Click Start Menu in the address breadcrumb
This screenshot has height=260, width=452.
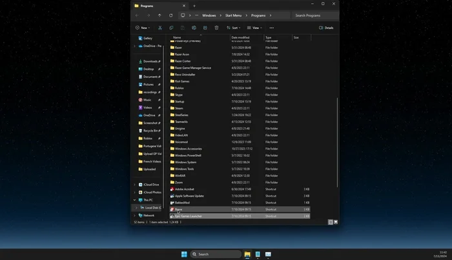[234, 15]
